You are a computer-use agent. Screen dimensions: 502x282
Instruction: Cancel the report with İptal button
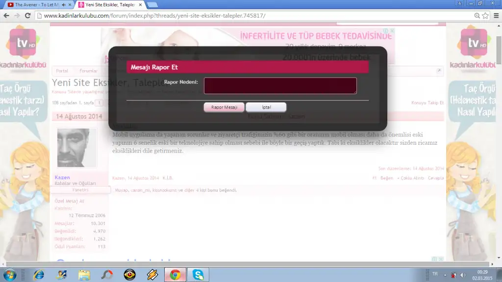[266, 107]
